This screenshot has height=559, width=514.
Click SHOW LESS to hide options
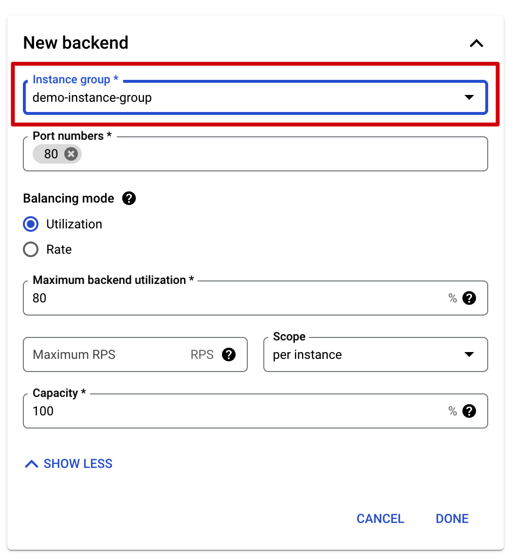pos(69,464)
